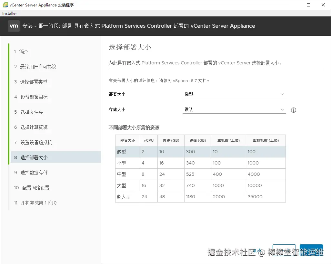The height and width of the screenshot is (264, 331).
Task: Select the 微型 row in the table
Action: pyautogui.click(x=200, y=152)
